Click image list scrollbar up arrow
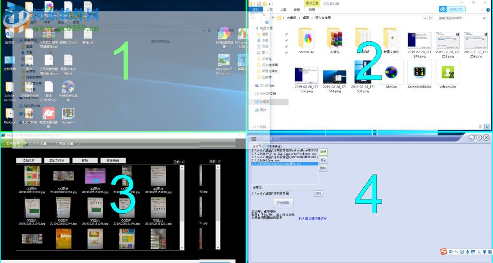This screenshot has width=493, height=263. [x=182, y=167]
